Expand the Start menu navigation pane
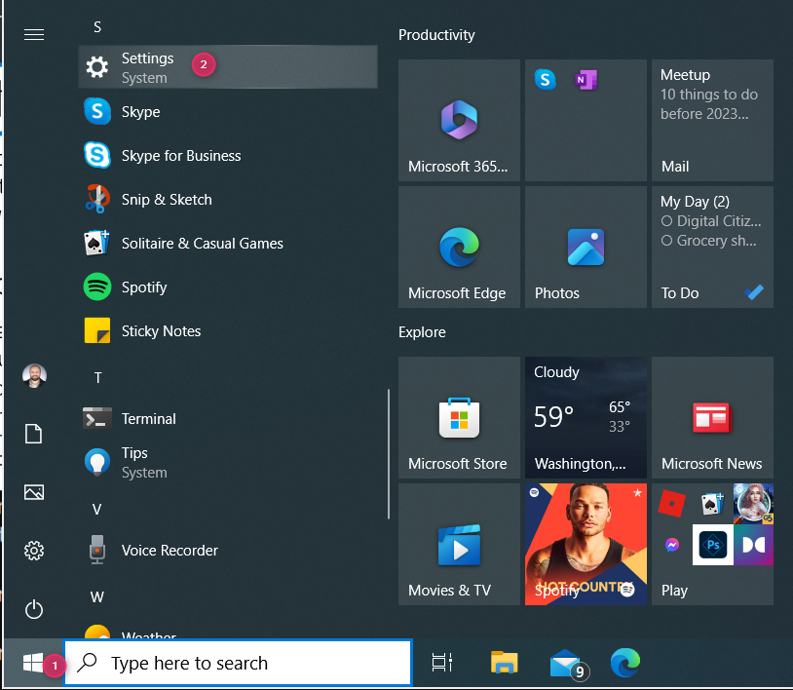The width and height of the screenshot is (793, 690). (34, 34)
